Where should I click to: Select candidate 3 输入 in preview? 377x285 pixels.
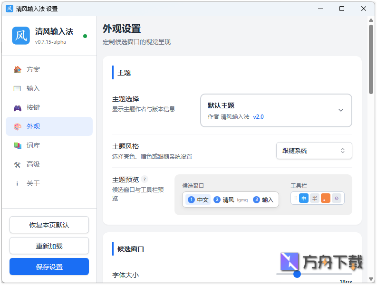click(x=263, y=199)
